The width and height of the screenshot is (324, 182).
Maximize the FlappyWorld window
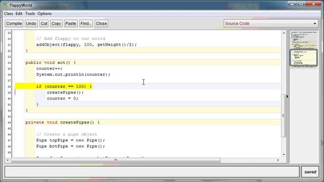pyautogui.click(x=301, y=4)
